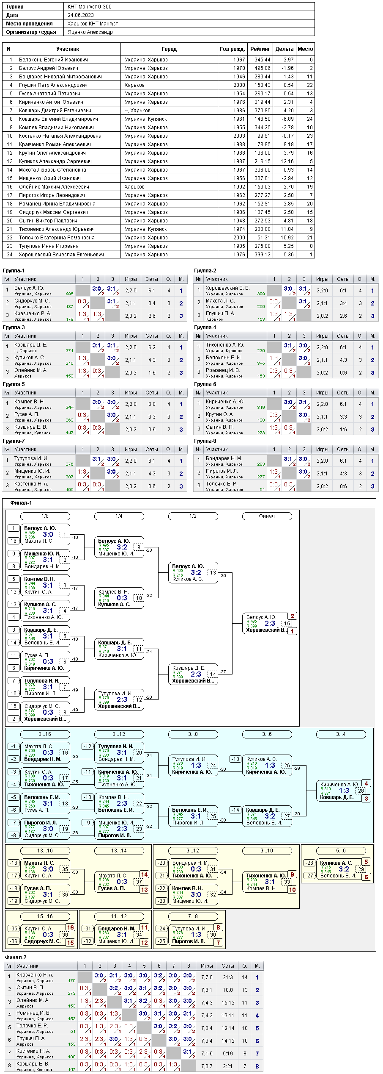Image resolution: width=383 pixels, height=1074 pixels.
Task: Select the Финал round header pill
Action: click(x=267, y=516)
